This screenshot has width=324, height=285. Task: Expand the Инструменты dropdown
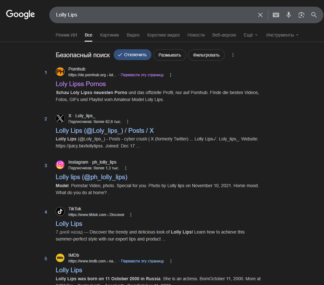tap(282, 35)
